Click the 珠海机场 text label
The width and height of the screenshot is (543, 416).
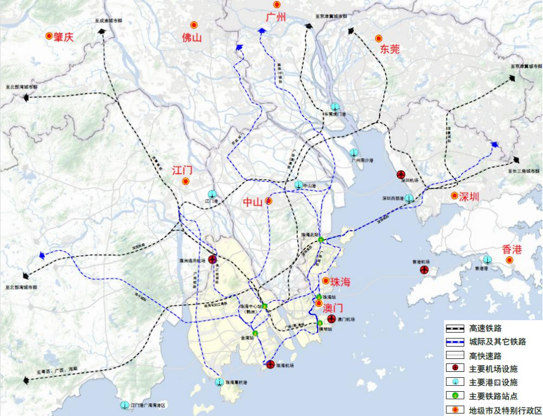point(285,365)
